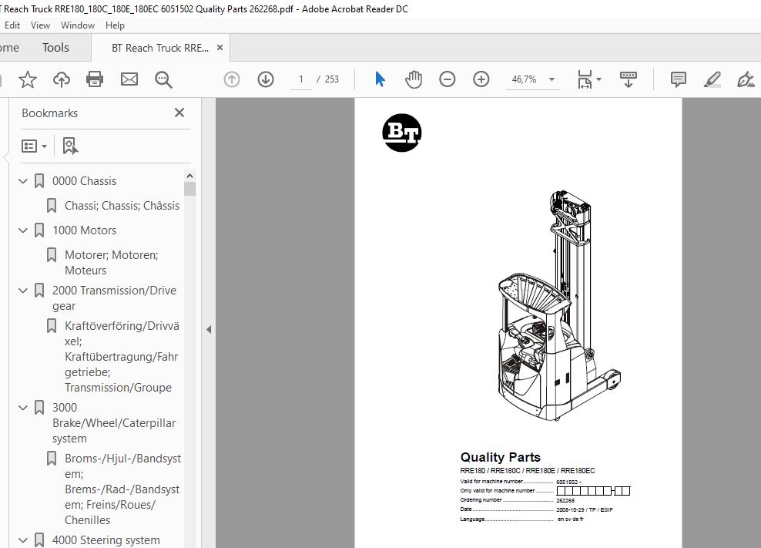Open the Broms-/Hjul-/Bandsystem bookmark
This screenshot has height=548, width=761.
point(122,489)
